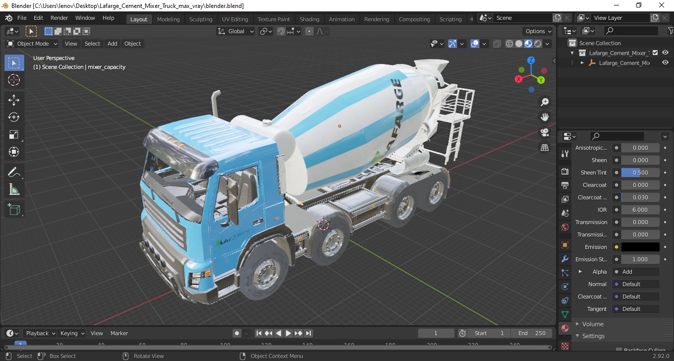
Task: Select the Cursor tool in the toolbar
Action: click(x=14, y=80)
